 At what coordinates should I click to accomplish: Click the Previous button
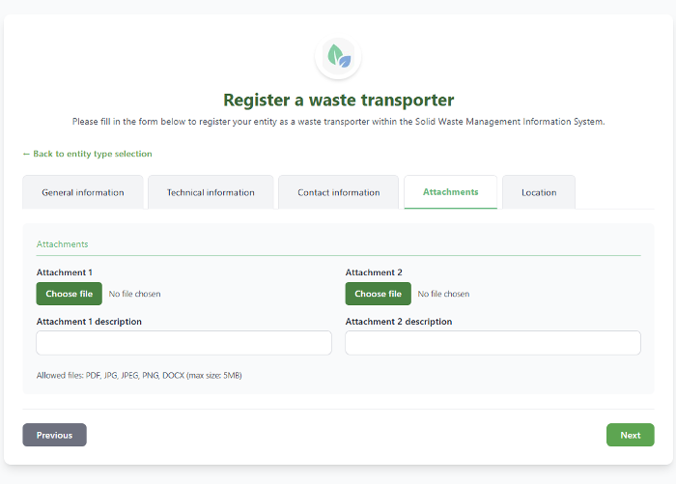tap(55, 435)
